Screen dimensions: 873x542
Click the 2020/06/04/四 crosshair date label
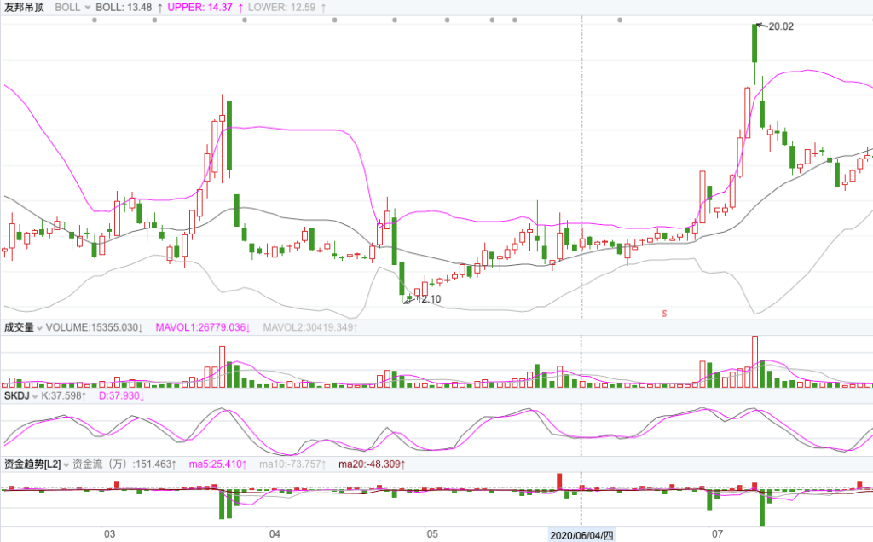click(581, 535)
